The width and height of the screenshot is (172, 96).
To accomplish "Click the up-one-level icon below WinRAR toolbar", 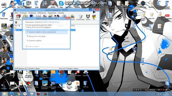I will 16,22.
